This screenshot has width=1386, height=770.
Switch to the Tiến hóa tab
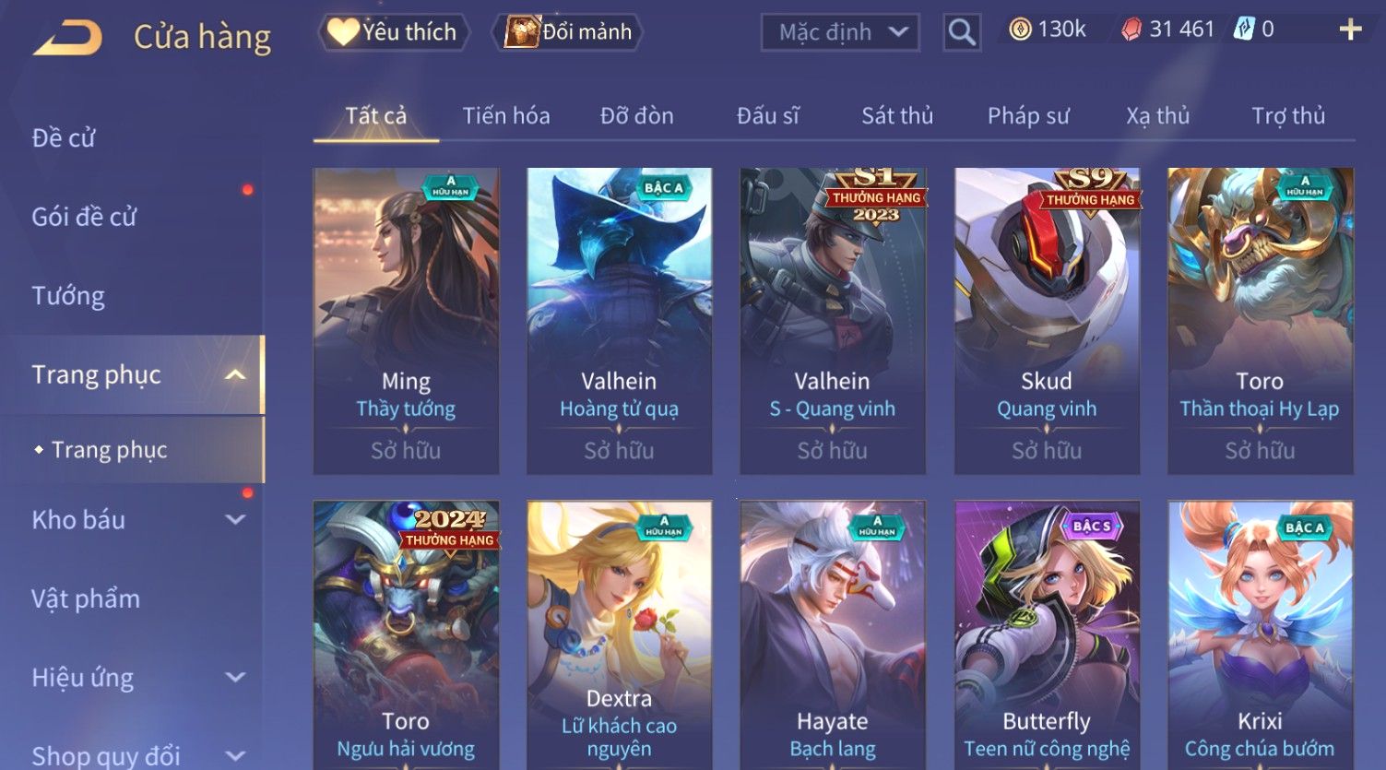click(x=506, y=116)
